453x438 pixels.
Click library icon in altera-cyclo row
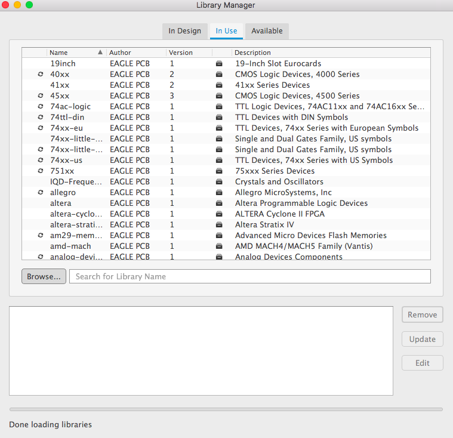[219, 214]
